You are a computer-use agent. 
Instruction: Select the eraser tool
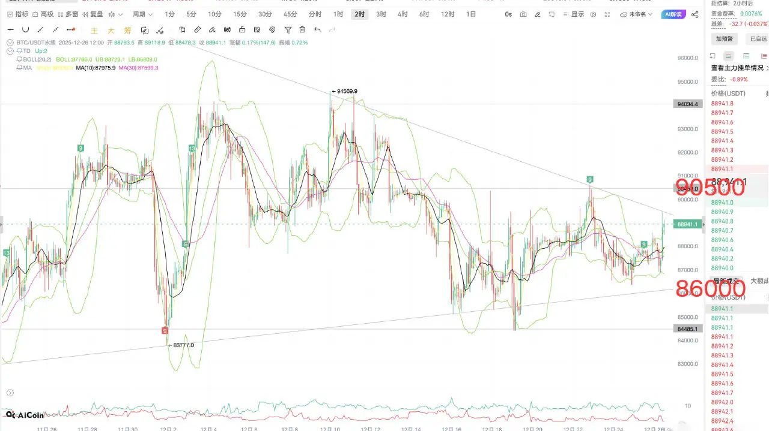point(212,29)
